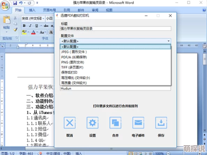Click Word vertical scrollbar thumb

(205, 59)
